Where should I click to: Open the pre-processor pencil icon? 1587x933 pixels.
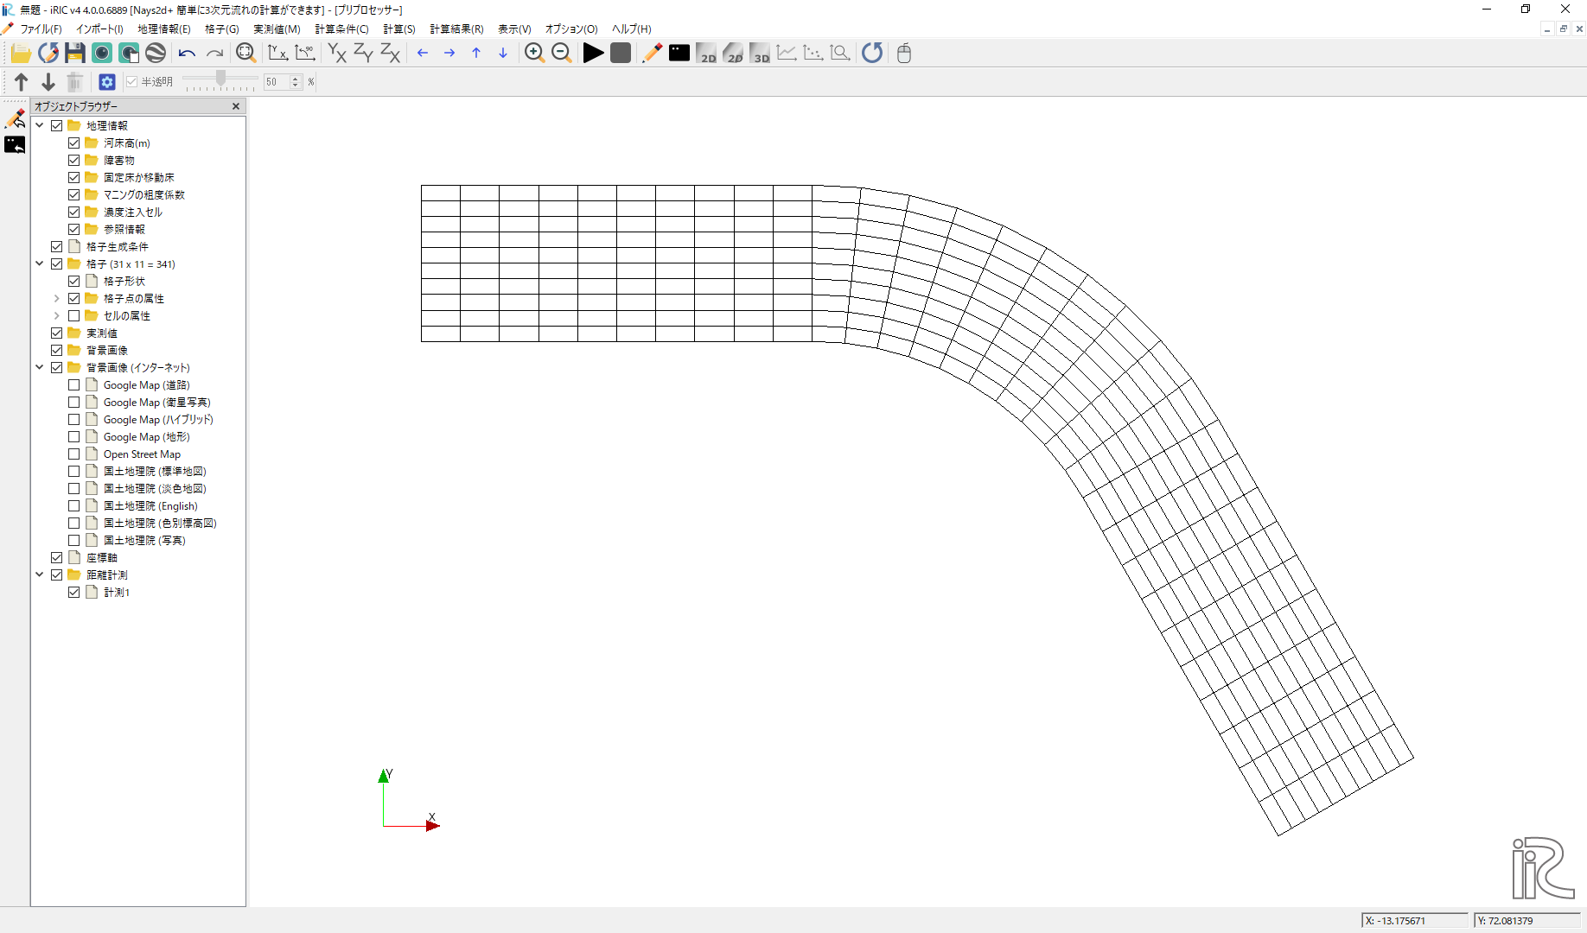pyautogui.click(x=652, y=54)
